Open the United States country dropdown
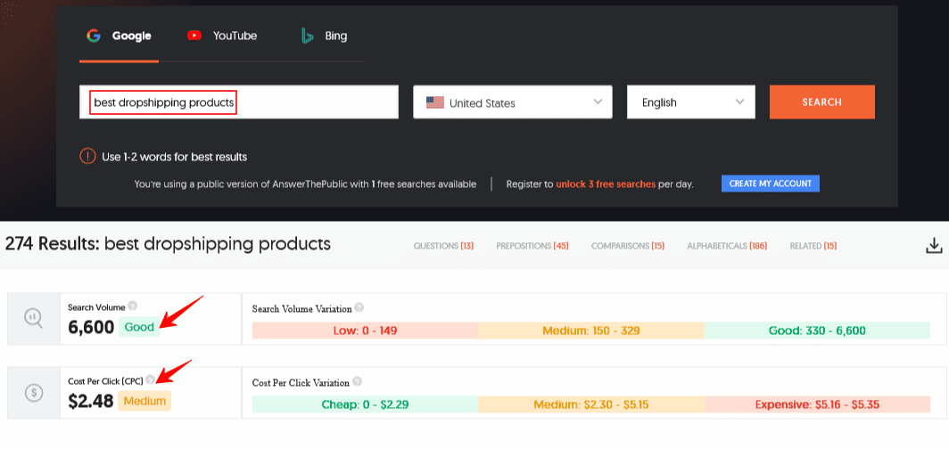949x449 pixels. click(x=513, y=102)
